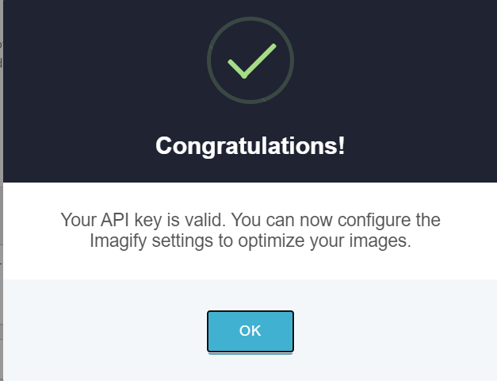Click the green checkmark success icon
Viewport: 497px width, 381px height.
click(x=252, y=61)
